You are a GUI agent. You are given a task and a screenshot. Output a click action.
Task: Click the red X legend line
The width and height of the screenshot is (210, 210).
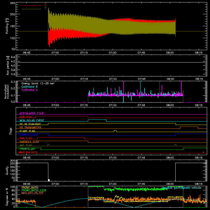(31, 6)
